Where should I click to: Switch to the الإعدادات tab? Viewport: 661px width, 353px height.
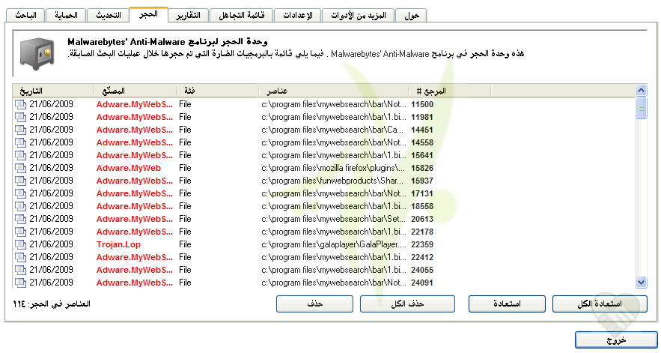pyautogui.click(x=298, y=16)
